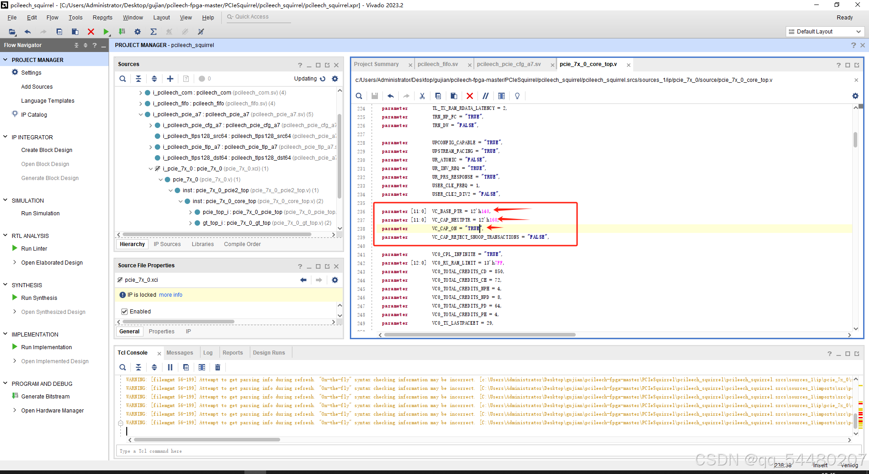
Task: Search within the Sources panel
Action: point(123,79)
